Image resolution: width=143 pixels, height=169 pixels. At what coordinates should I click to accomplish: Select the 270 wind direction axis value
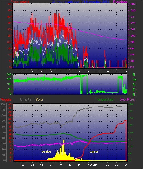pyautogui.click(x=9, y=79)
